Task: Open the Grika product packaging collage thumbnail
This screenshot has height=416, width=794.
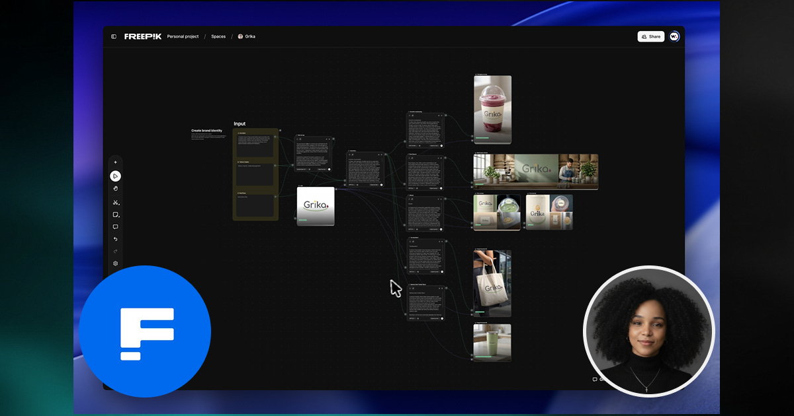Action: [549, 212]
